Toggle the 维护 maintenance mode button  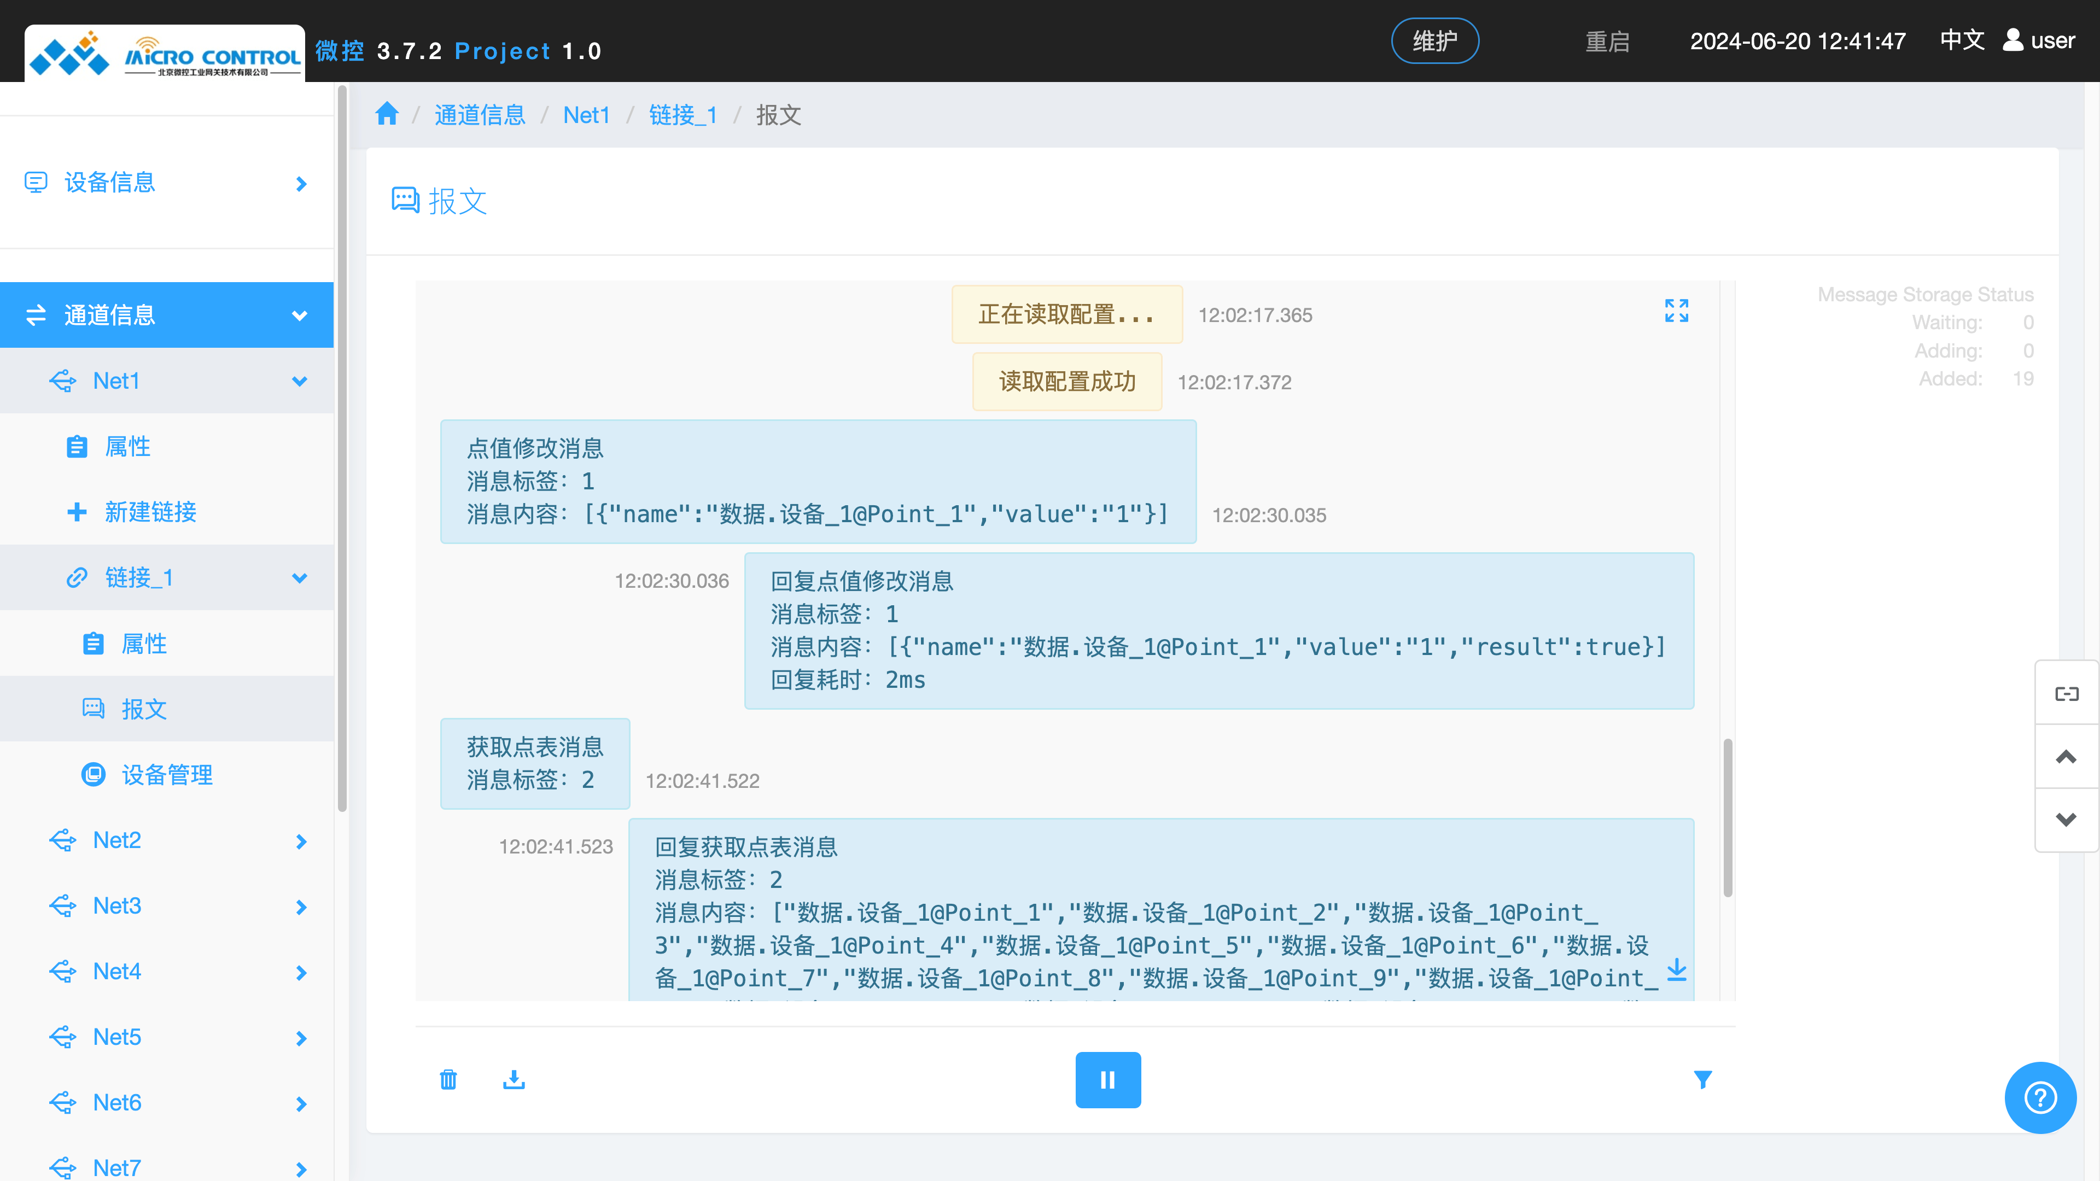(x=1434, y=41)
